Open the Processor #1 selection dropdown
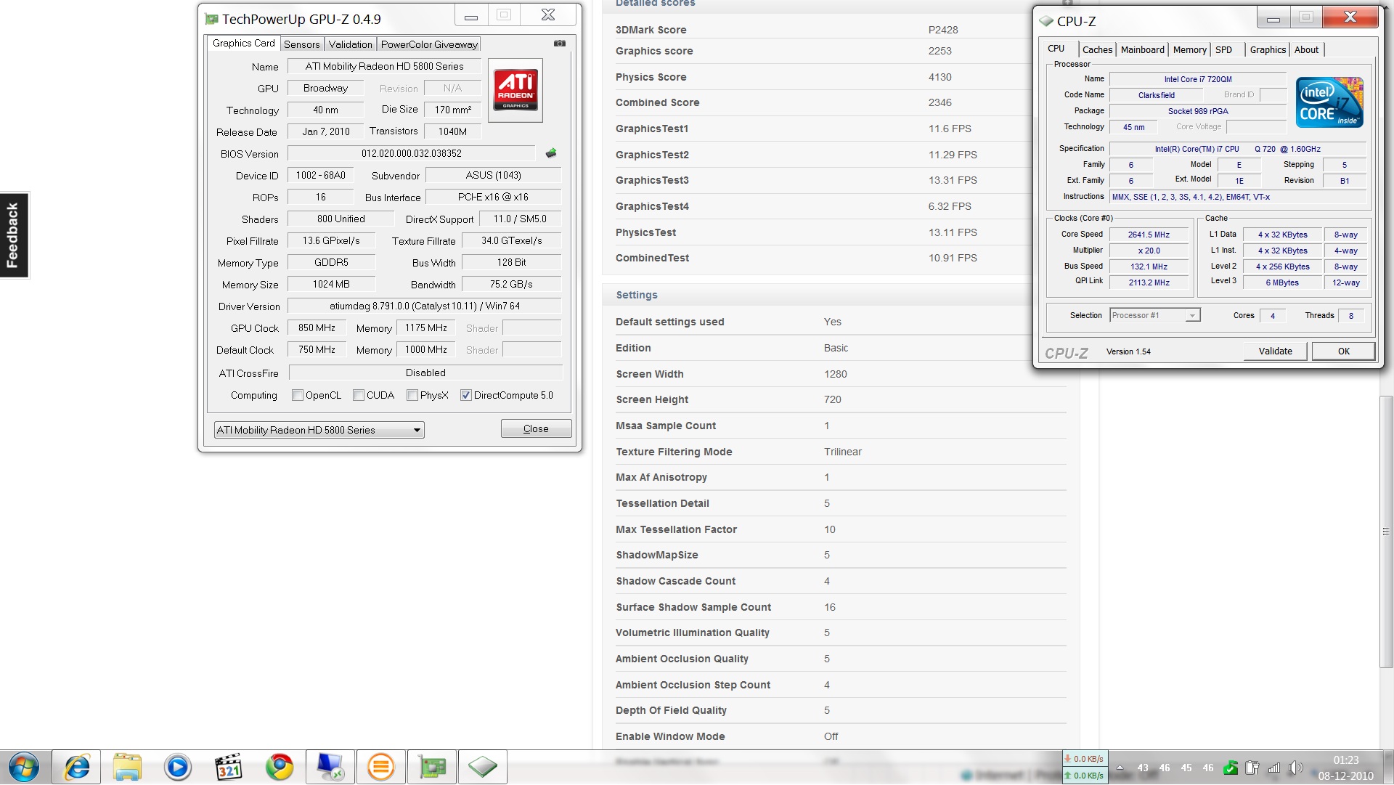The image size is (1394, 785). pos(1155,315)
